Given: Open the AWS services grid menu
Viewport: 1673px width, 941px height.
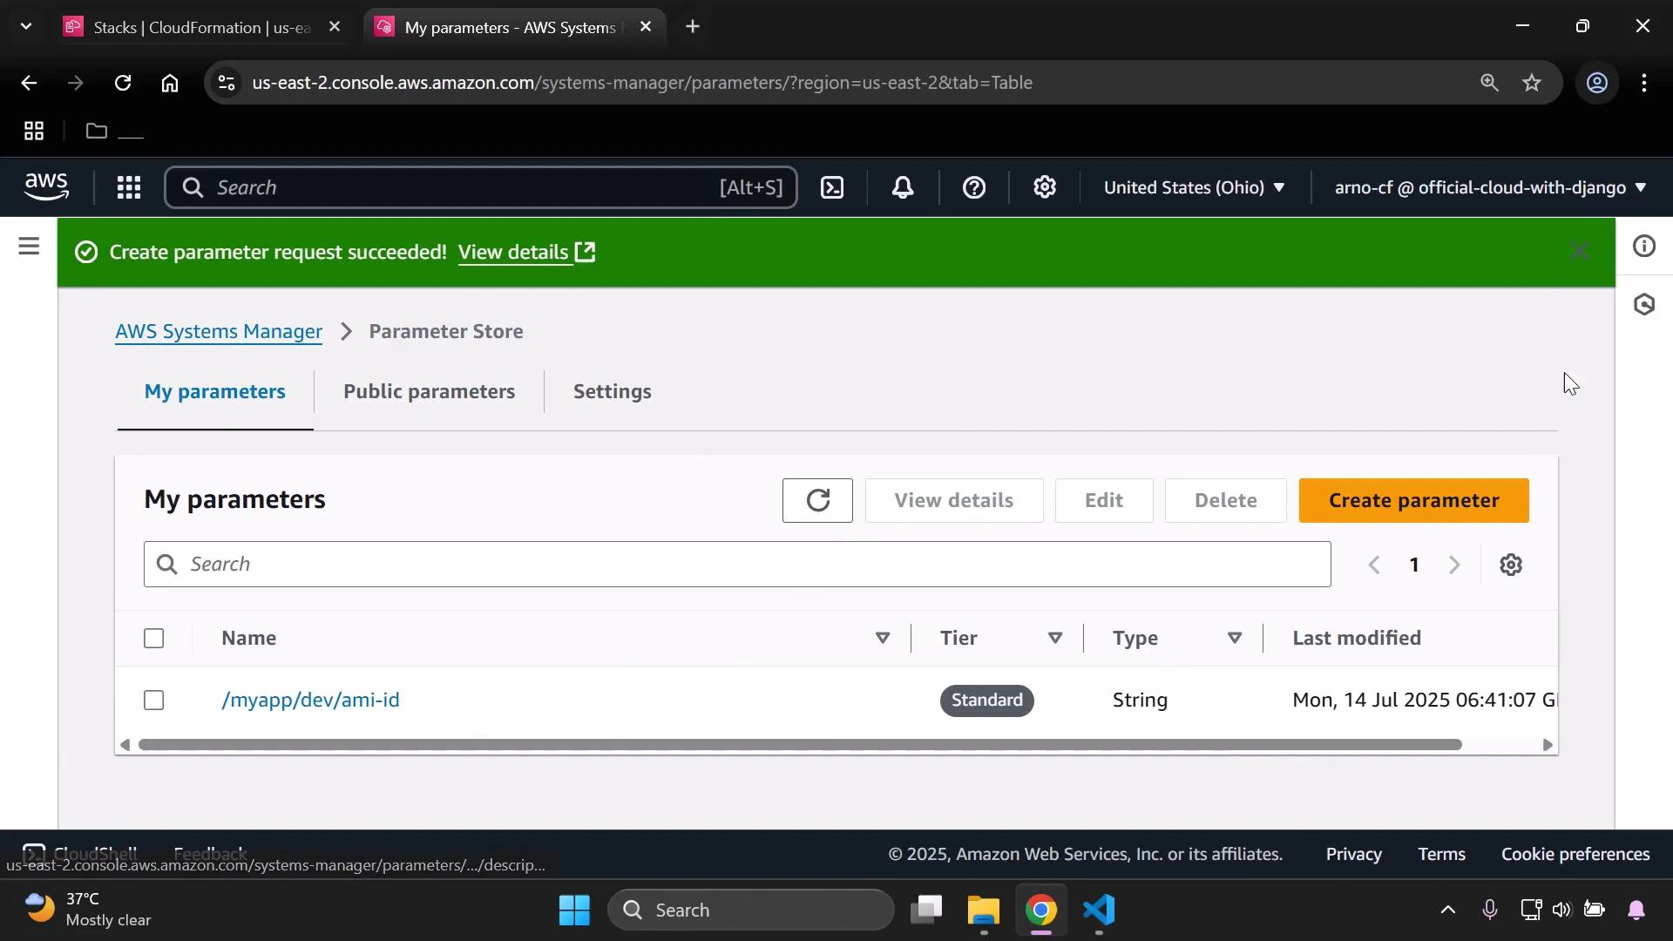Looking at the screenshot, I should pyautogui.click(x=128, y=187).
